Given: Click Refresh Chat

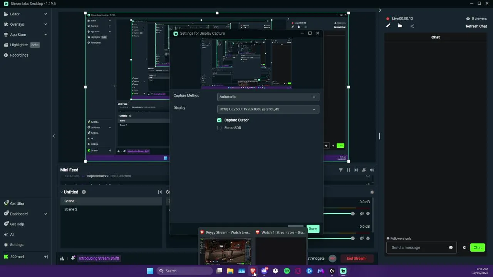Looking at the screenshot, I should tap(476, 26).
